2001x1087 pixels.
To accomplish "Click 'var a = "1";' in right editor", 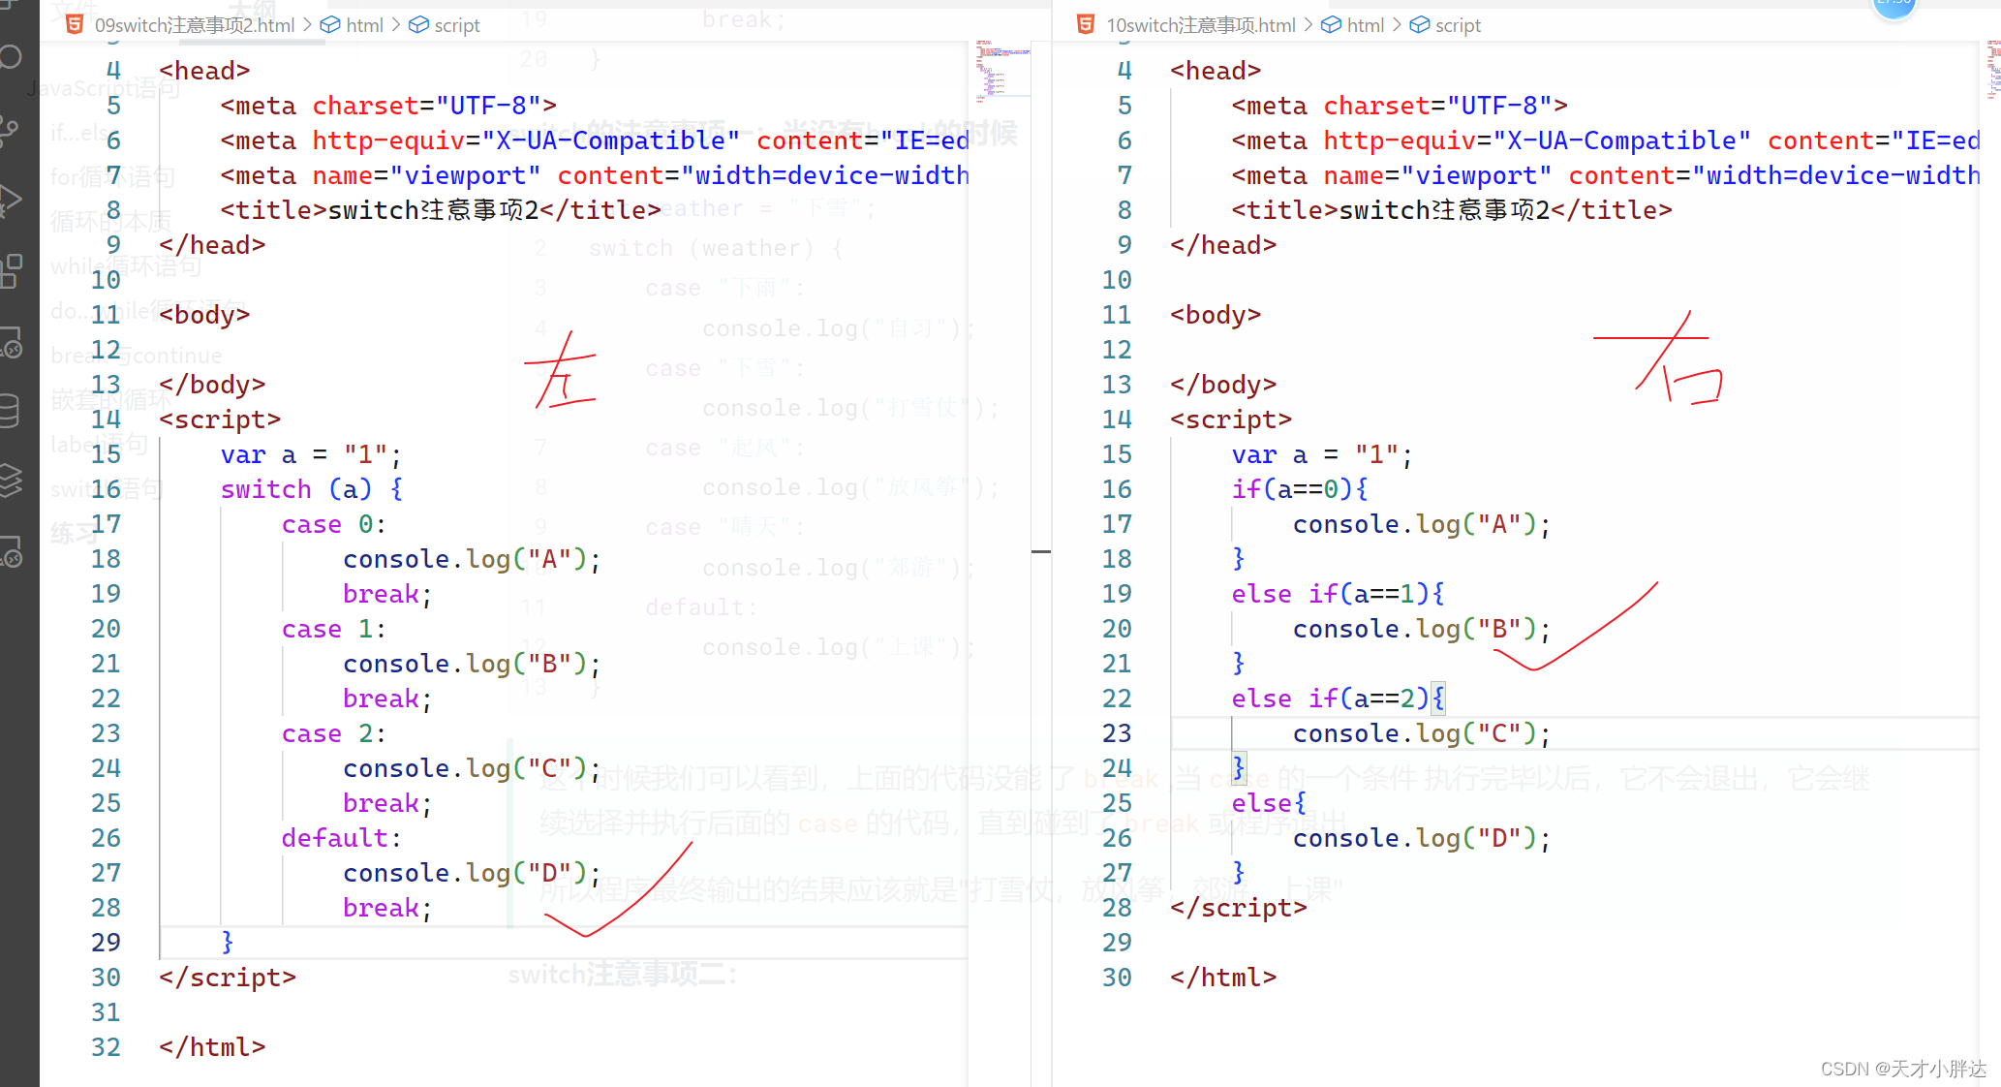I will pos(1322,454).
